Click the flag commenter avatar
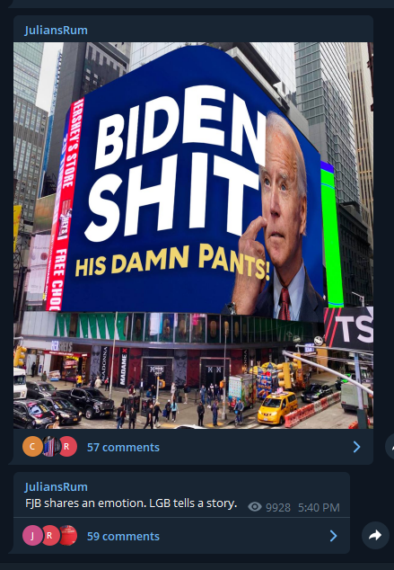The width and height of the screenshot is (394, 570). (50, 447)
